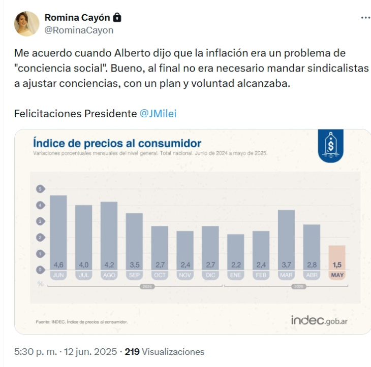Open the @RominaCayon handle link
Viewport: 371px width, 367px height.
point(79,30)
